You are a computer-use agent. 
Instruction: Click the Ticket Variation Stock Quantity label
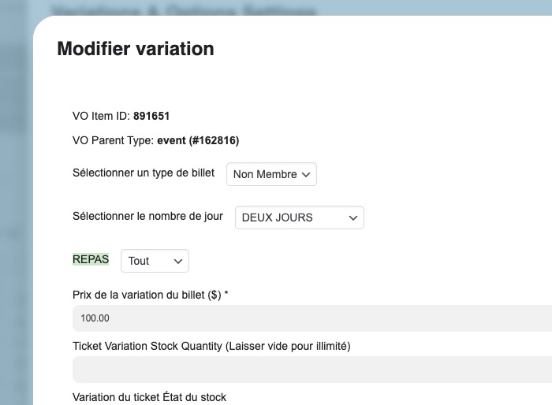tap(211, 346)
